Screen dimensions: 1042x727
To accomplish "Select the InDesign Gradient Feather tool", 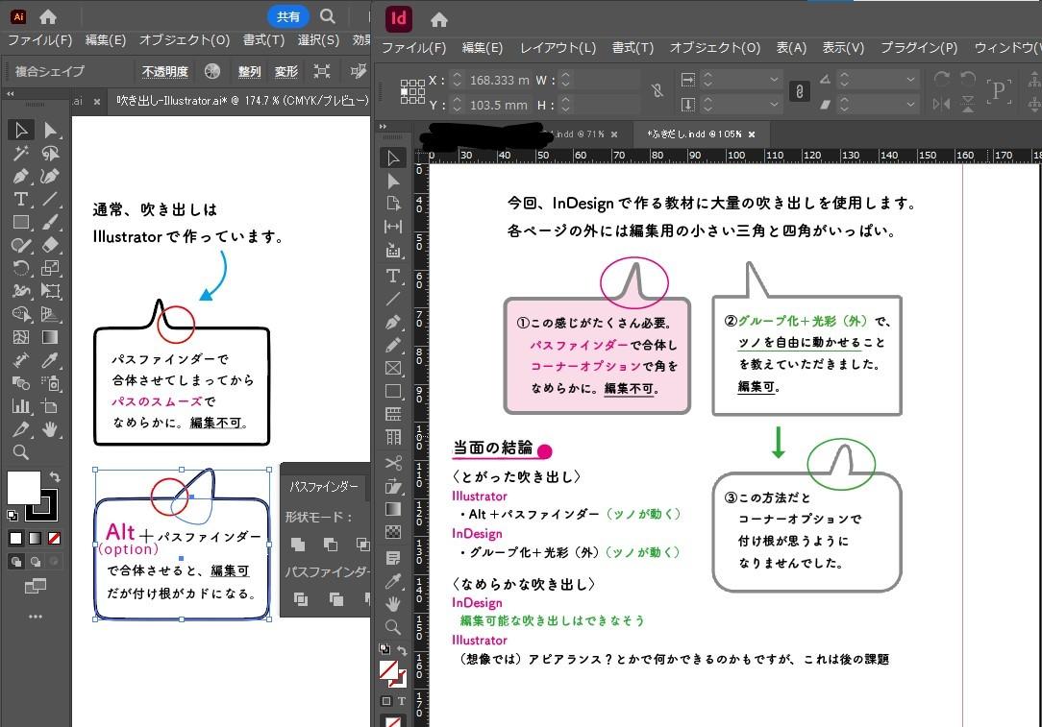I will 393,532.
